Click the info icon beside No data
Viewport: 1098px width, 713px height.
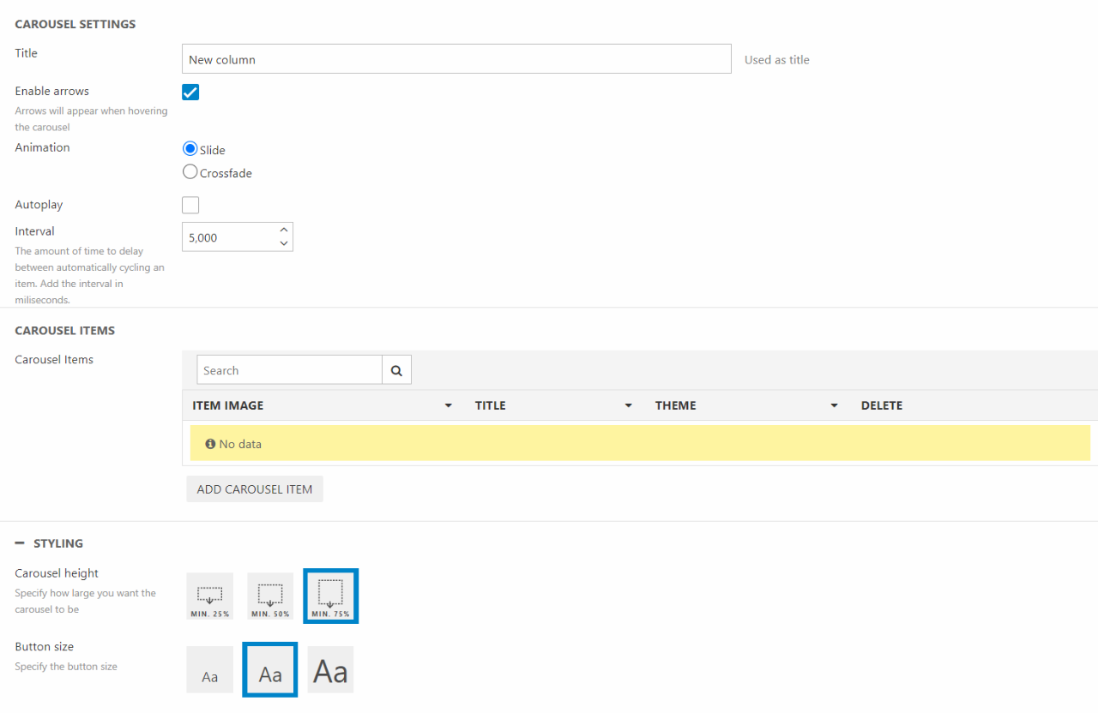(210, 444)
